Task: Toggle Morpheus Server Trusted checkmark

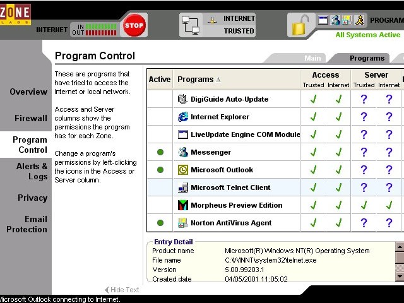Action: [x=364, y=205]
